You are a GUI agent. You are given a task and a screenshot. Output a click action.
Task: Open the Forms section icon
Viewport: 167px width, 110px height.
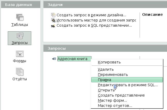click(x=20, y=54)
